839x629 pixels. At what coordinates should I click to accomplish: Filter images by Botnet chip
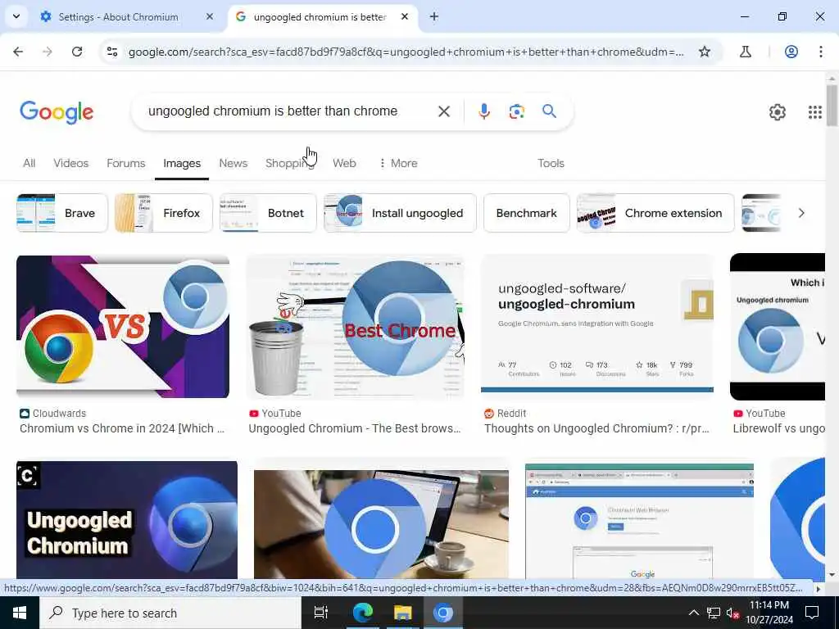point(268,213)
